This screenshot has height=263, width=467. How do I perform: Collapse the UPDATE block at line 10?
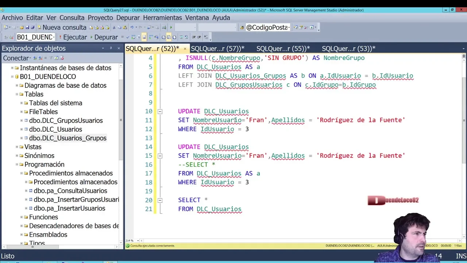pos(160,111)
